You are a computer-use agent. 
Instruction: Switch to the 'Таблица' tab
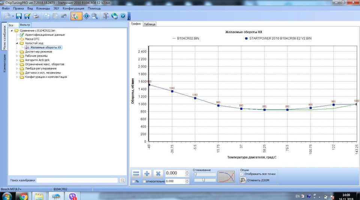(150, 24)
